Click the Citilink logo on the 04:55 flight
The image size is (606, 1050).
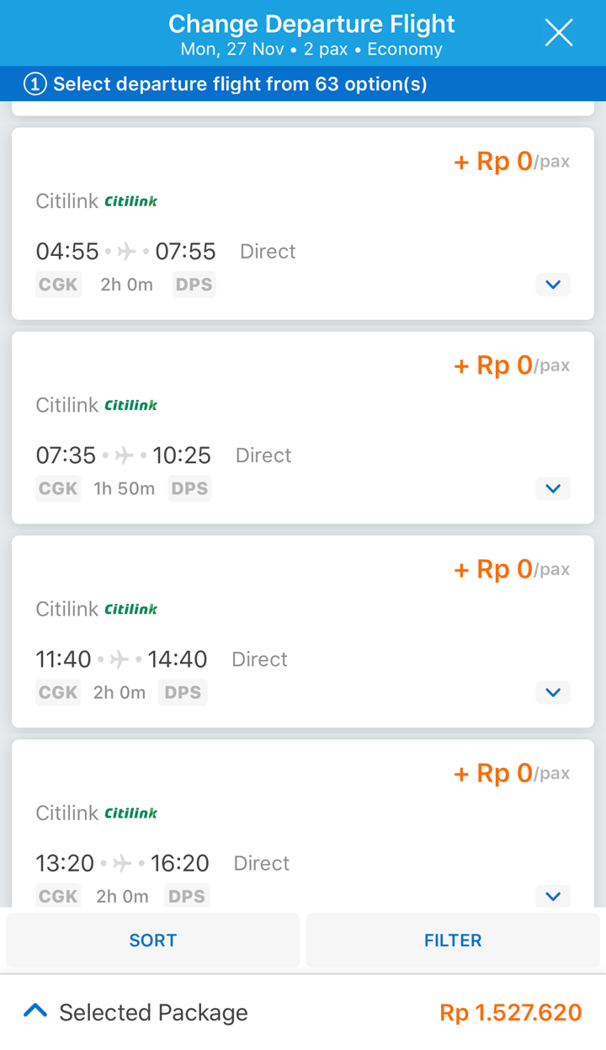point(130,201)
